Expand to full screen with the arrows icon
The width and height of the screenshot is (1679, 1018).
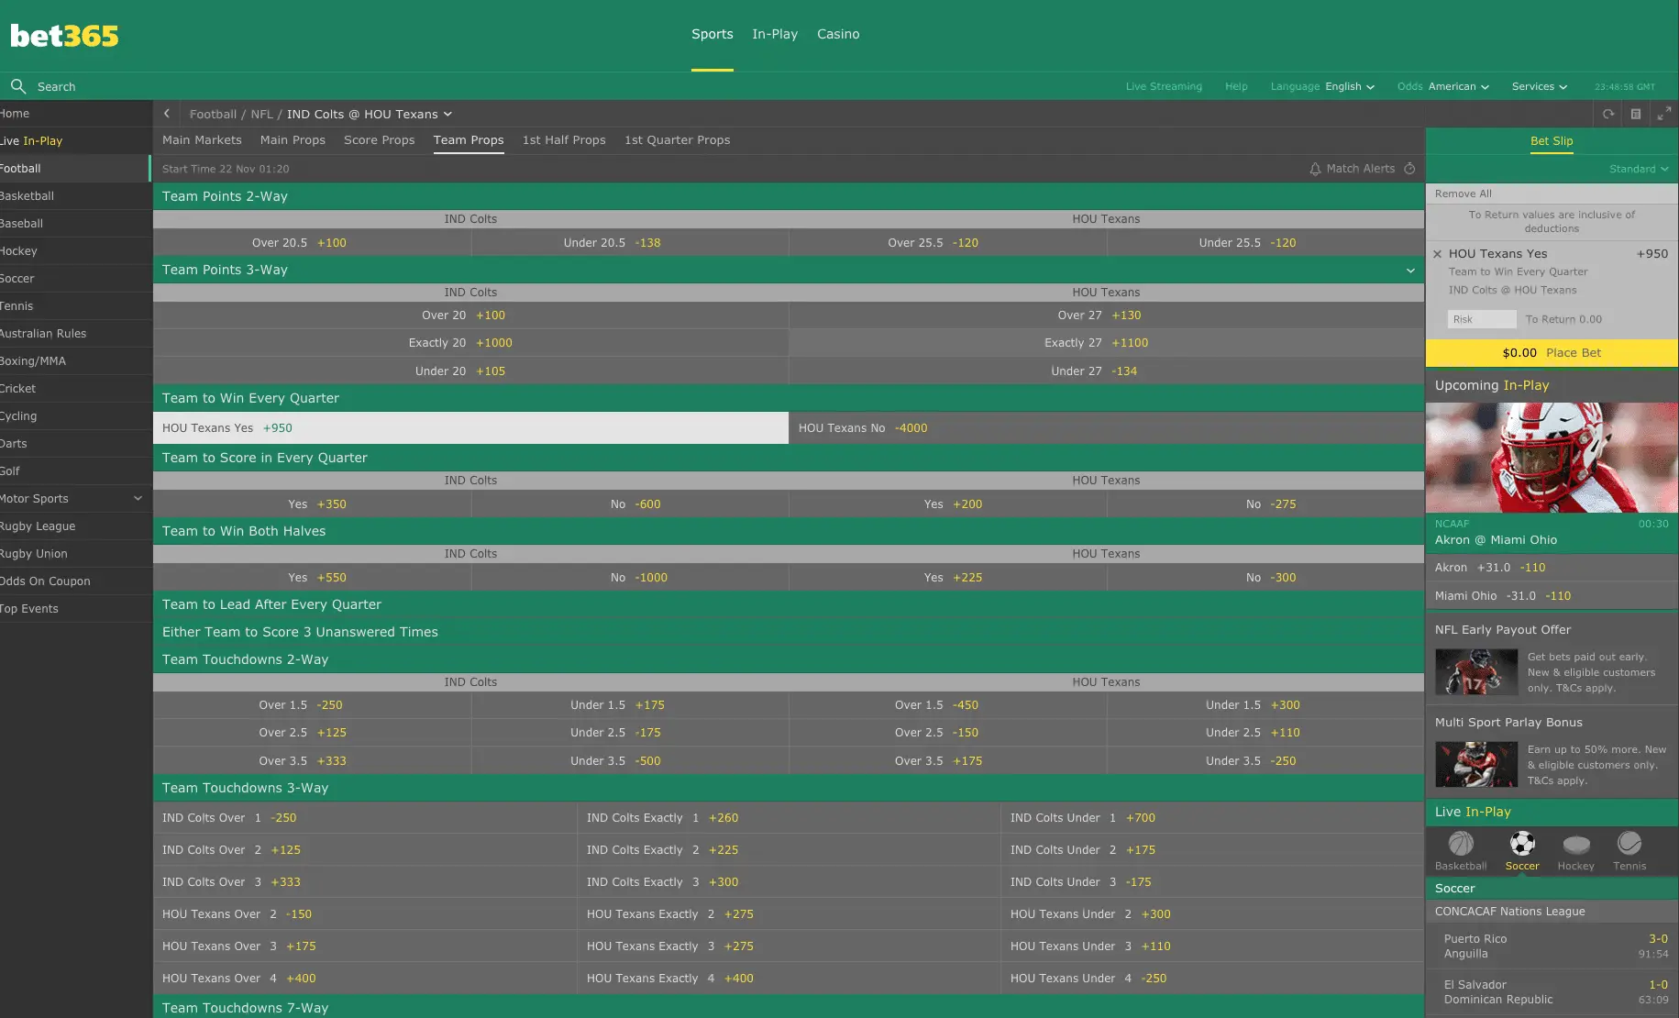coord(1663,114)
